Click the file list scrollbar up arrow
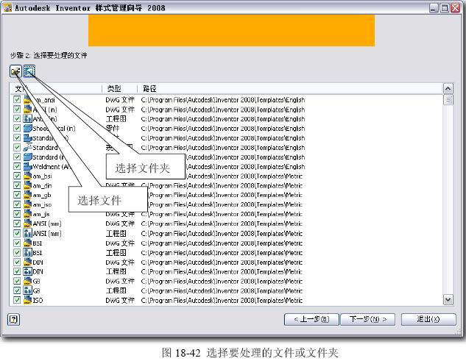466x361 pixels. [x=448, y=88]
